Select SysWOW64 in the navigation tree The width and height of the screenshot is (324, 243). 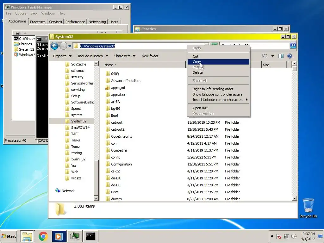(x=77, y=128)
